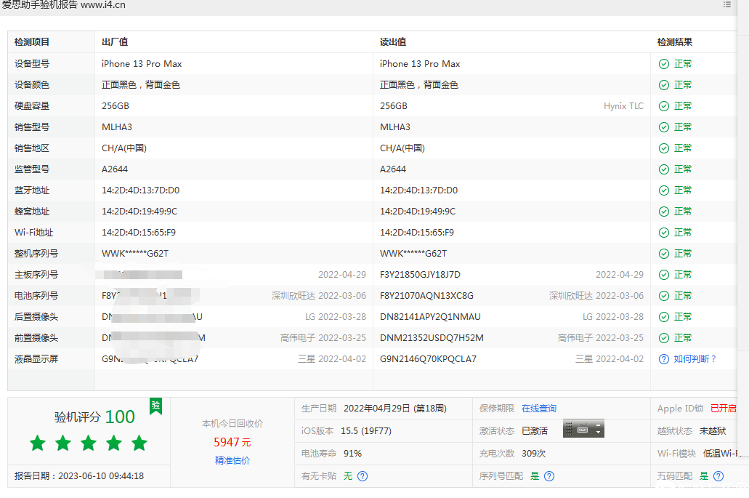Viewport: 749px width, 498px height.
Task: Click the 报告日期 2023-06-10 09:44:18 text
Action: tap(79, 476)
